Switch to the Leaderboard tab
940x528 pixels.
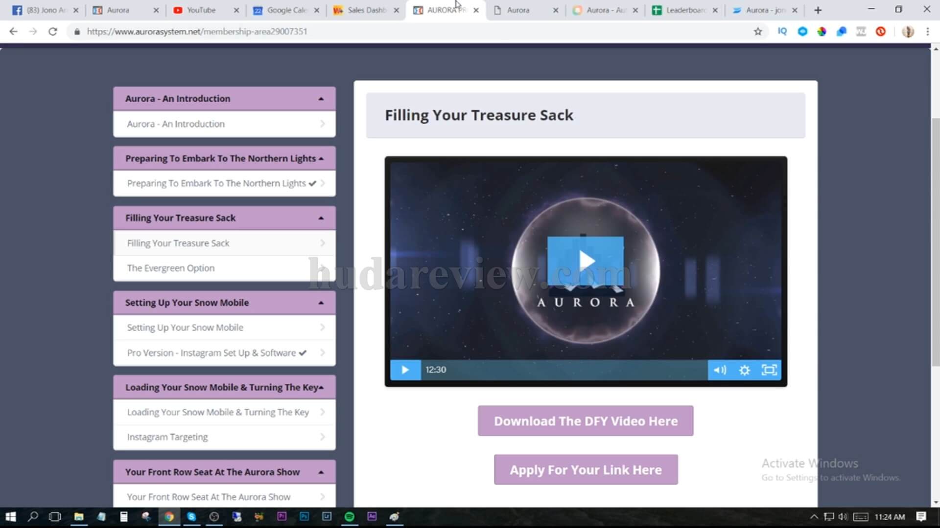pos(685,10)
